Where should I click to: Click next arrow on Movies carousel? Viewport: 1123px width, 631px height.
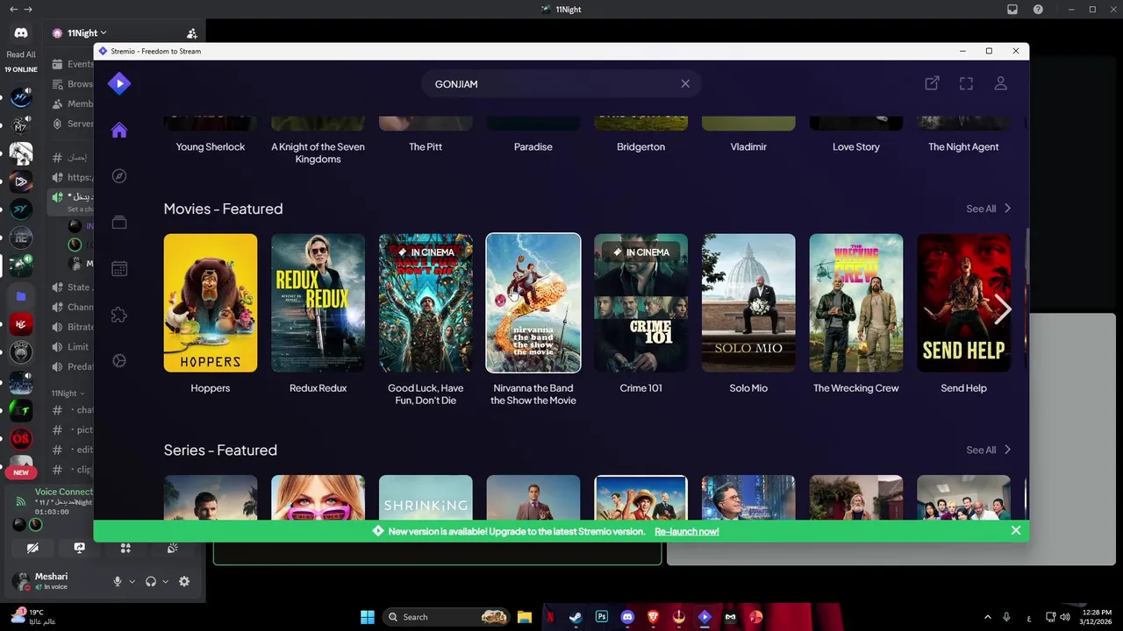coord(1003,308)
